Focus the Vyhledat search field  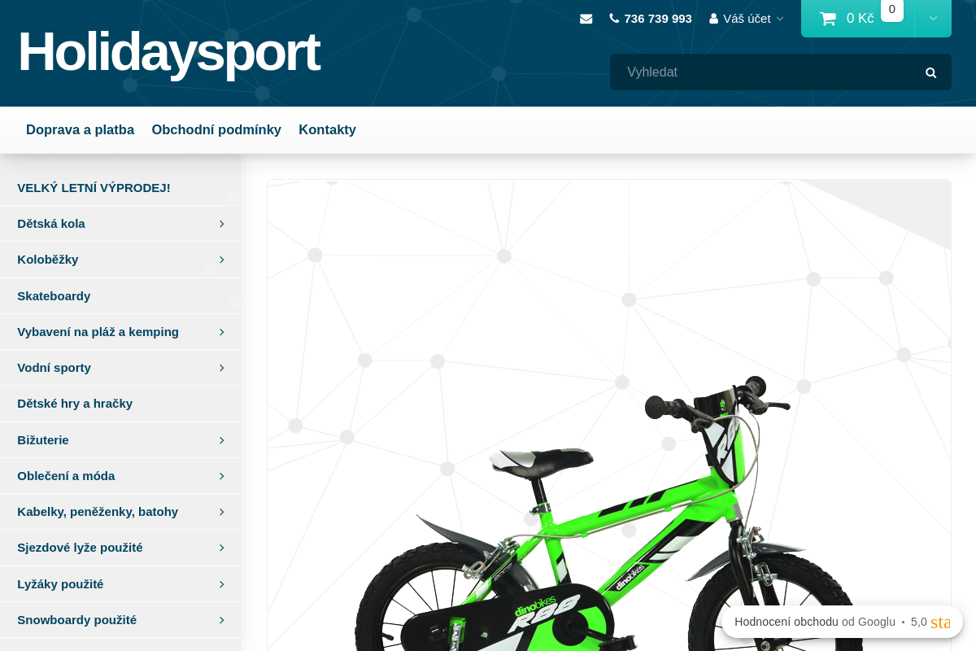765,72
